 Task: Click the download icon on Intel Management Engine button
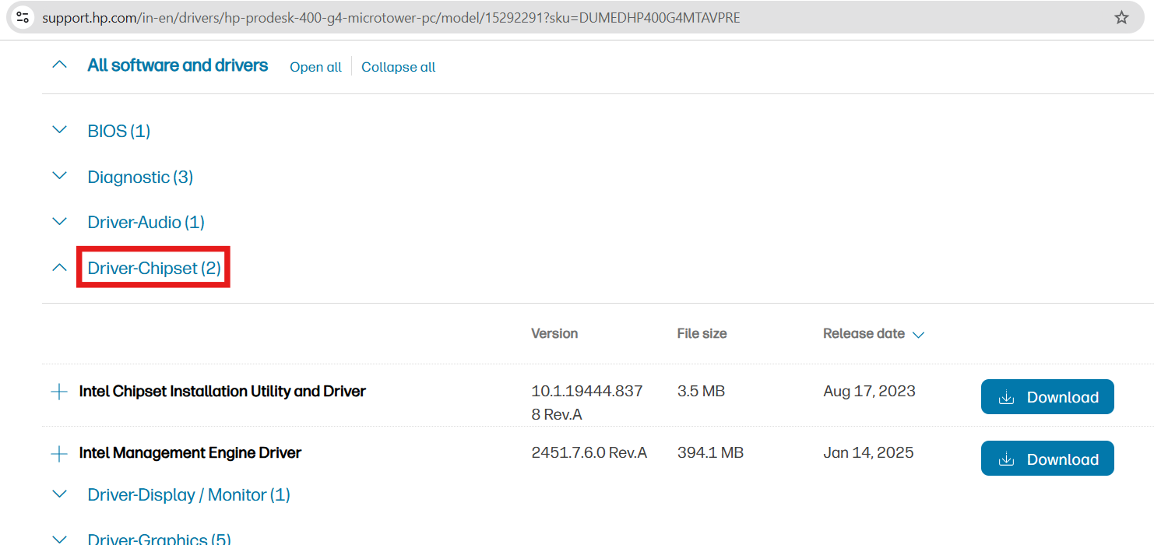pyautogui.click(x=1008, y=458)
